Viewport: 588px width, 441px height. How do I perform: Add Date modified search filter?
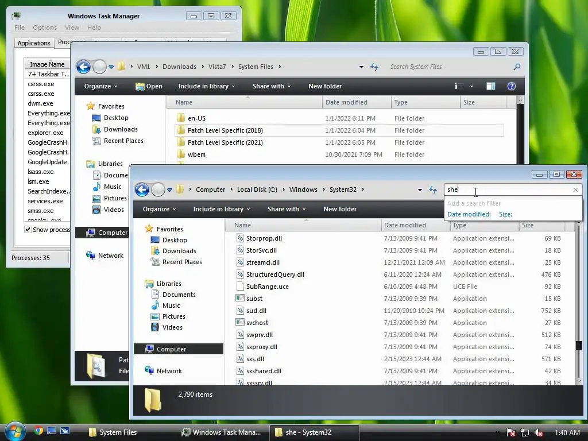click(469, 215)
